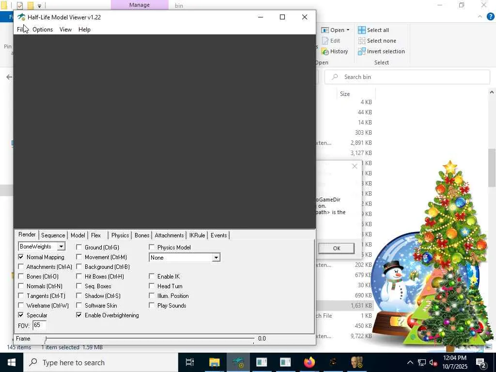496x372 pixels.
Task: Switch to the Flex tab
Action: [x=96, y=235]
